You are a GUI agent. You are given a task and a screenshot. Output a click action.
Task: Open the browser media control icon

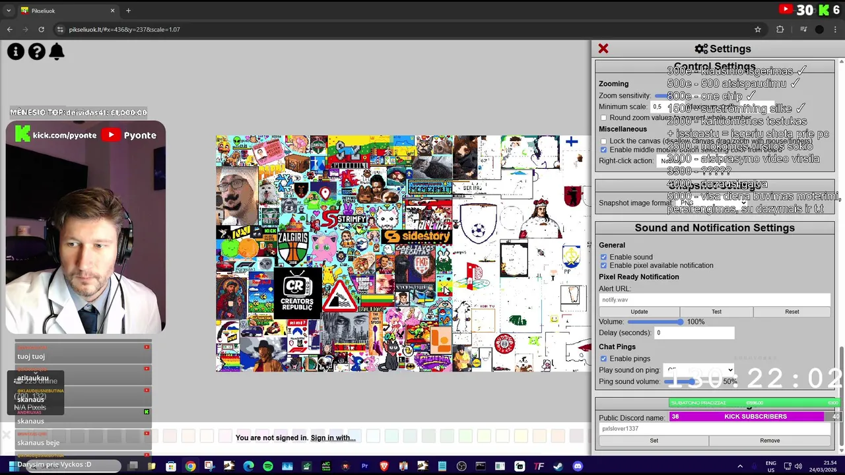[x=803, y=29]
